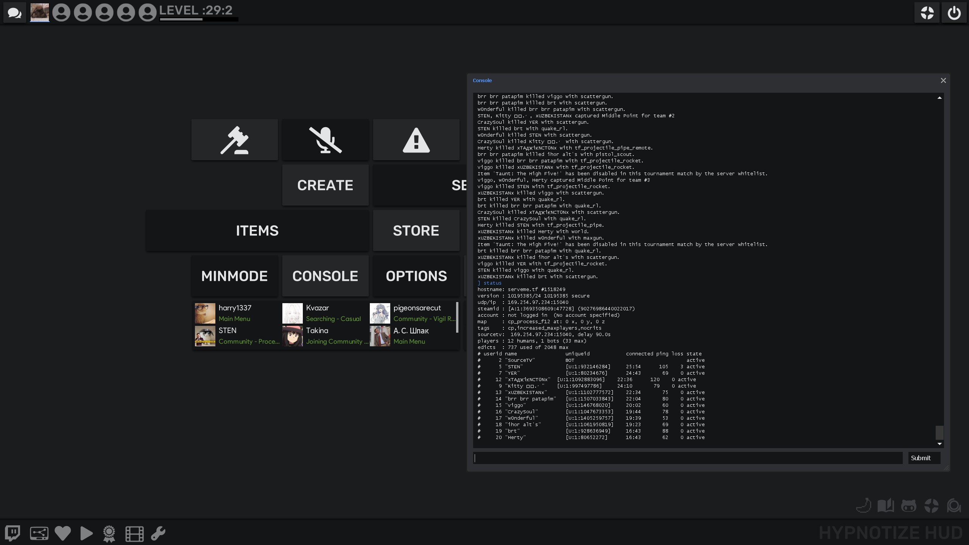This screenshot has height=545, width=969.
Task: Click the wrench tools icon
Action: coord(158,533)
